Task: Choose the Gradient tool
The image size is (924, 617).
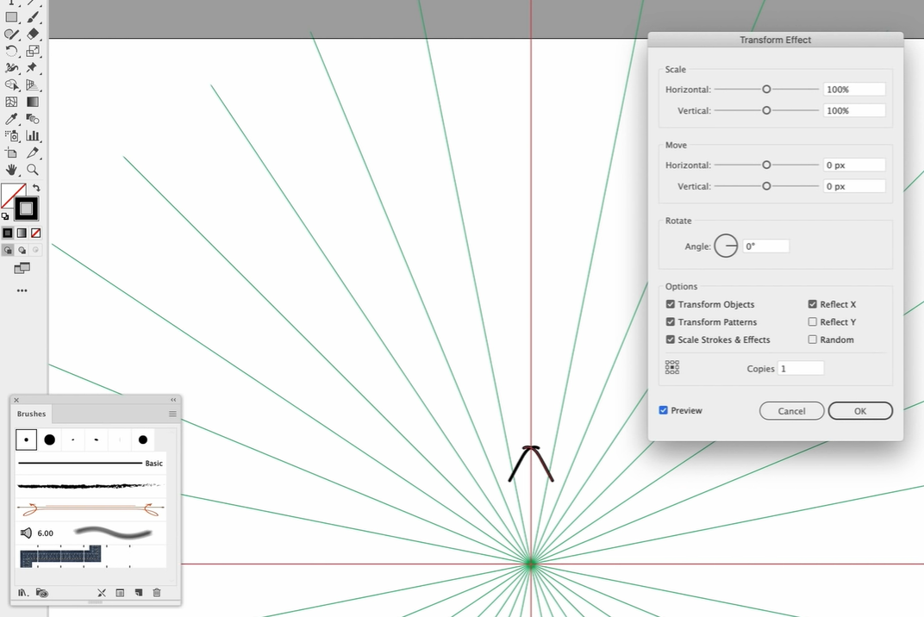Action: coord(32,102)
